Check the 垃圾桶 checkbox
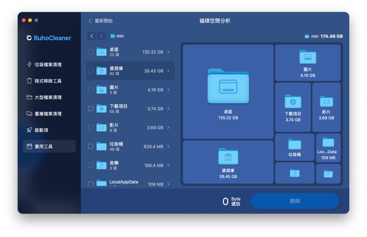 91,147
